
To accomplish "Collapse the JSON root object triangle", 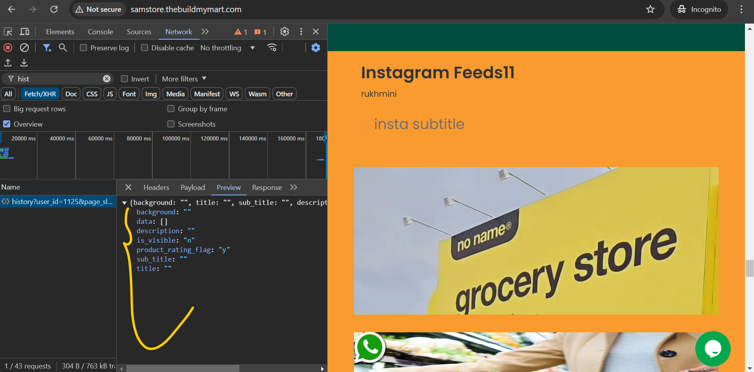I will click(x=124, y=203).
